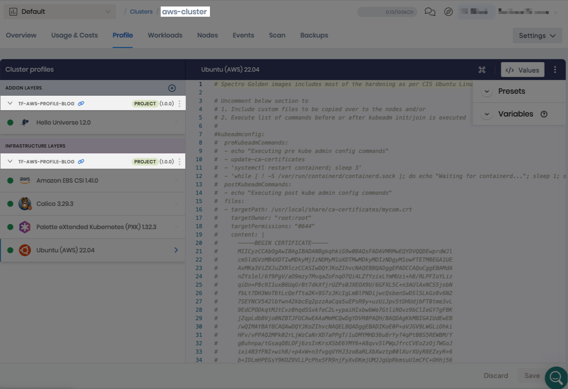Switch to the Usage & Costs tab

click(74, 35)
